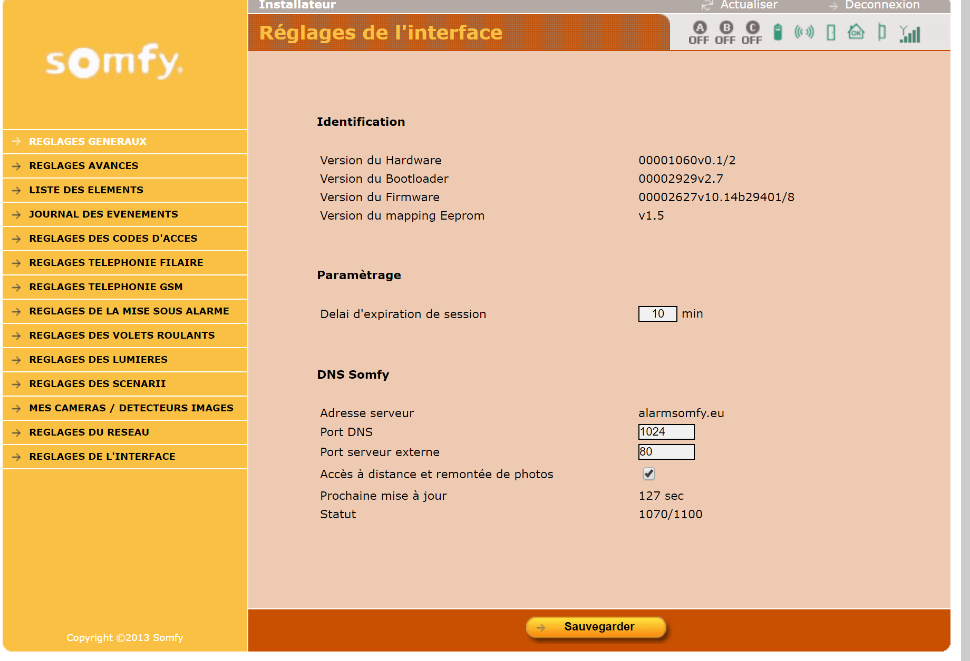
Task: Click the Actualiser link
Action: tap(749, 5)
